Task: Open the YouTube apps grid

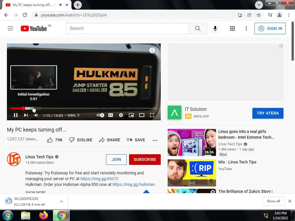Action: click(x=232, y=28)
